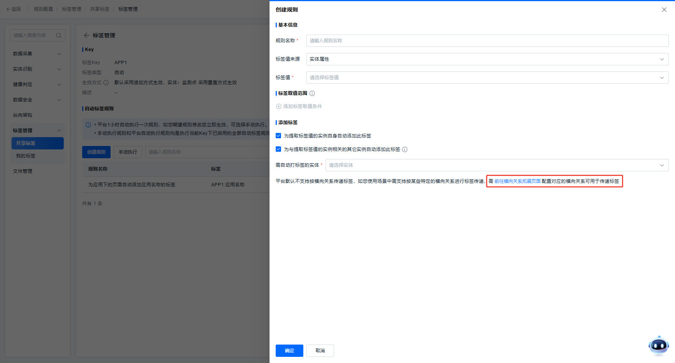This screenshot has width=675, height=363.
Task: Click the plus icon for 添加标签取值条件
Action: coord(279,106)
